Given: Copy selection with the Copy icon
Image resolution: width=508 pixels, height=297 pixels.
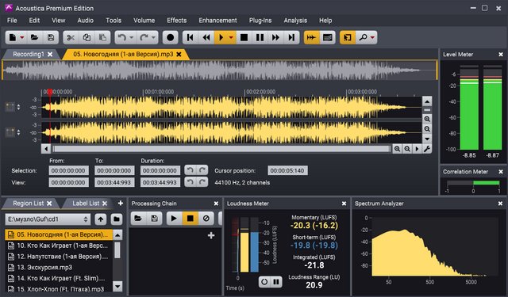Looking at the screenshot, I should (87, 37).
